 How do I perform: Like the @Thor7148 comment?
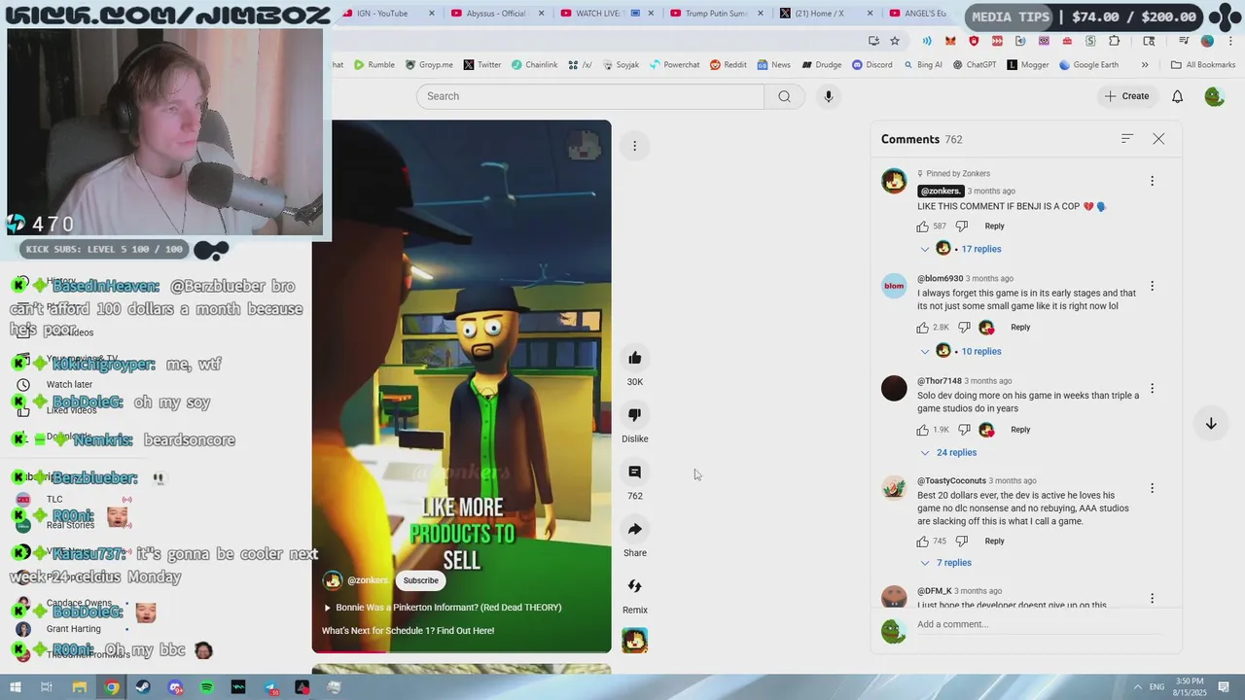point(922,430)
